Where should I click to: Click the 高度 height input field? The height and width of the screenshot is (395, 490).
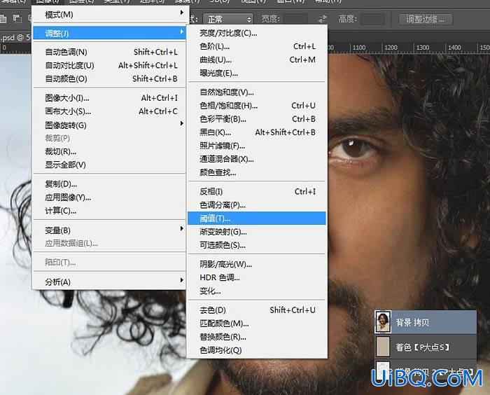pyautogui.click(x=372, y=19)
